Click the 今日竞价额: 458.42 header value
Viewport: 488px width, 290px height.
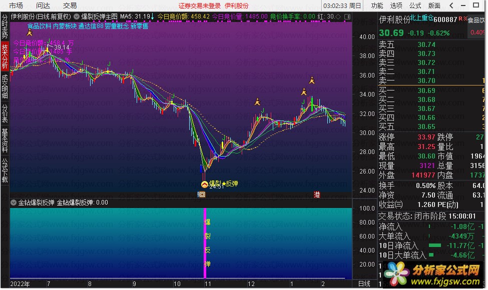click(183, 16)
